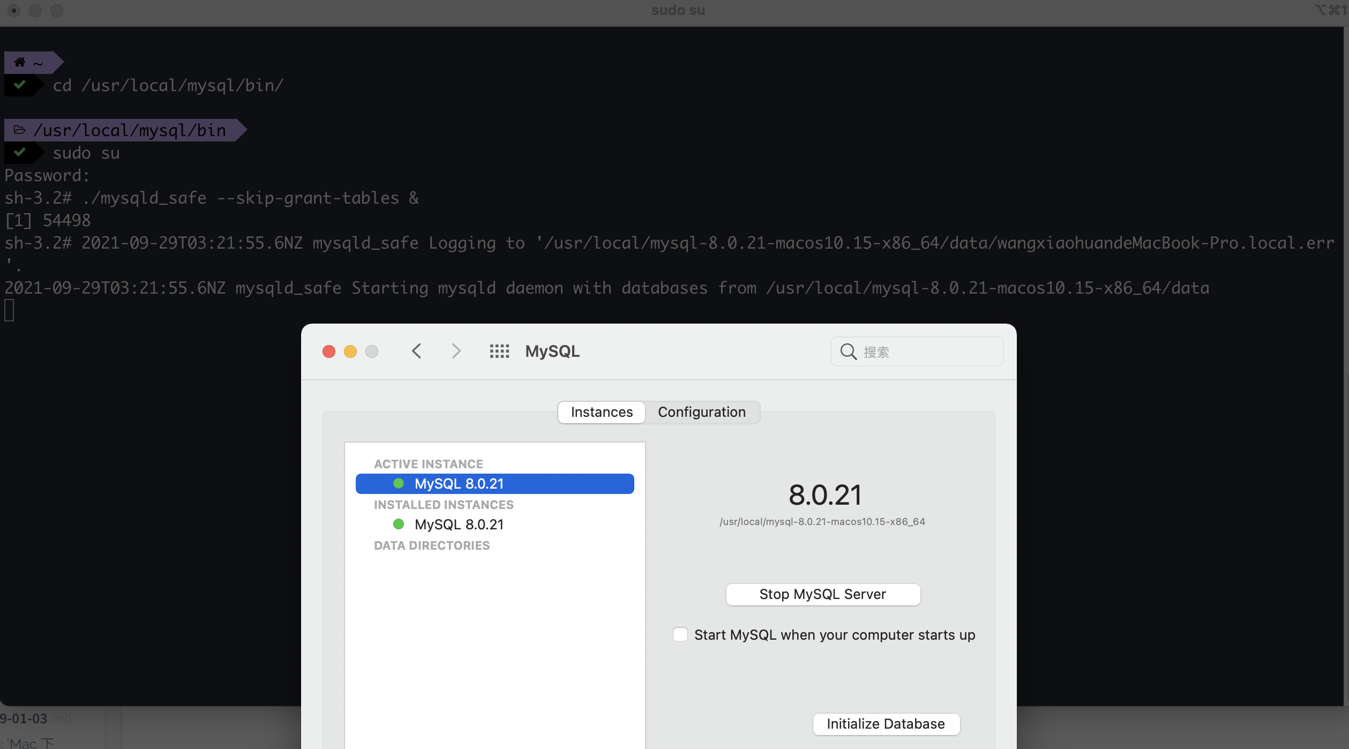Click the terminal cursor block
This screenshot has height=749, width=1349.
9,311
